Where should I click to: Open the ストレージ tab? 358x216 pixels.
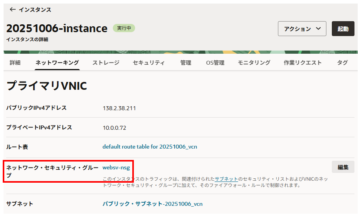[106, 63]
